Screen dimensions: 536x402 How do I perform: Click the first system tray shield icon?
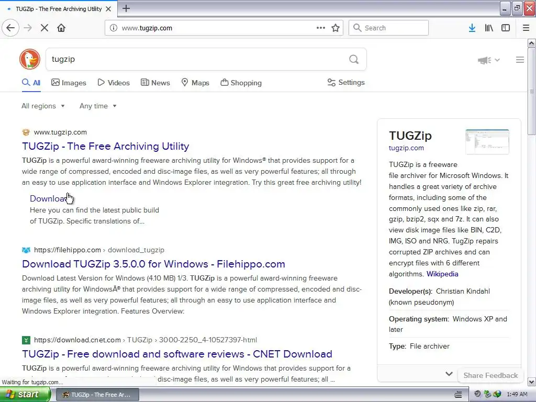click(x=477, y=395)
